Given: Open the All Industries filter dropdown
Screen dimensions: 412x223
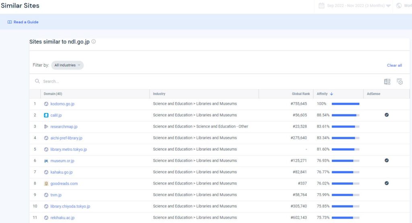Looking at the screenshot, I should pos(67,65).
